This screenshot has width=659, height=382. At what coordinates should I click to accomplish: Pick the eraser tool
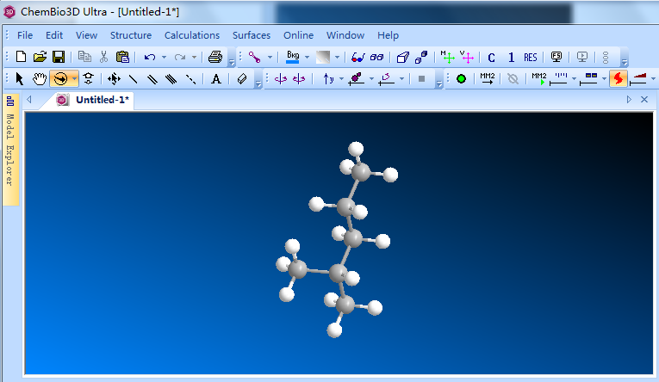pos(242,78)
